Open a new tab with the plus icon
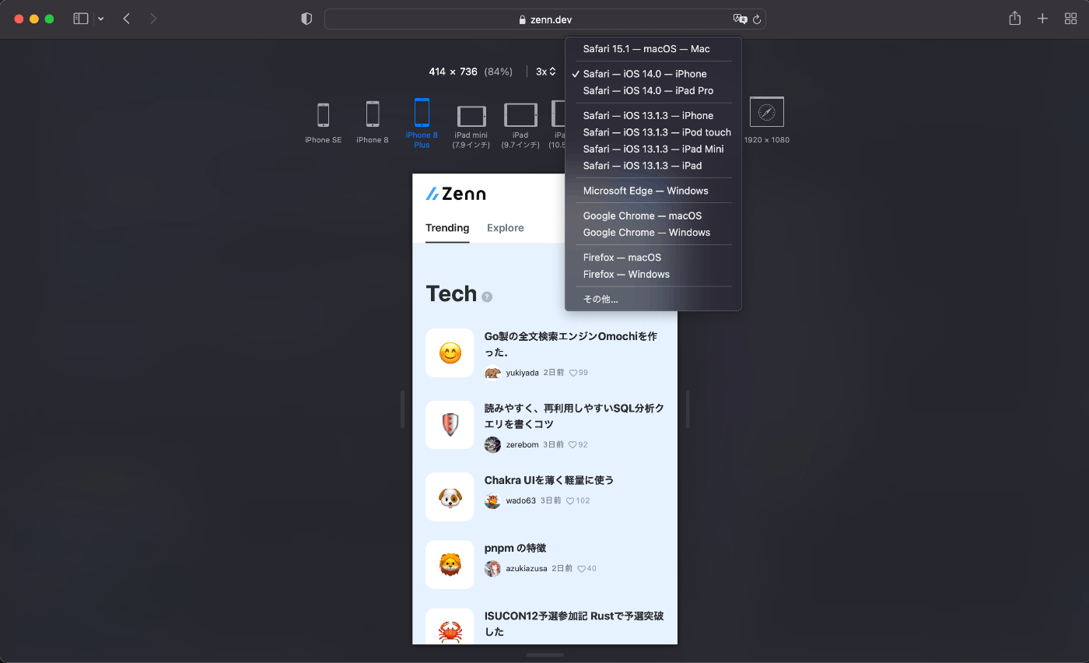This screenshot has width=1089, height=663. pyautogui.click(x=1042, y=19)
